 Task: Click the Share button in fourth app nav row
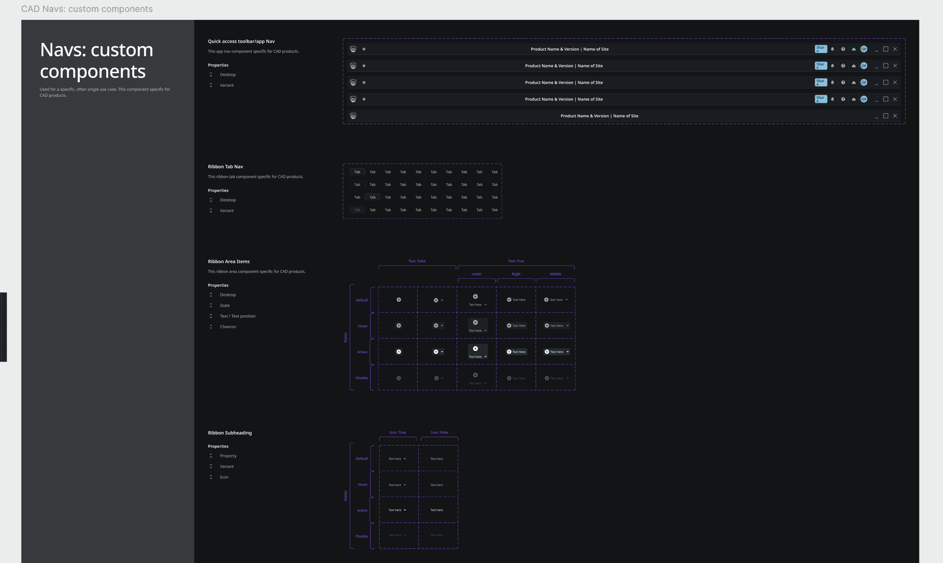(x=820, y=99)
